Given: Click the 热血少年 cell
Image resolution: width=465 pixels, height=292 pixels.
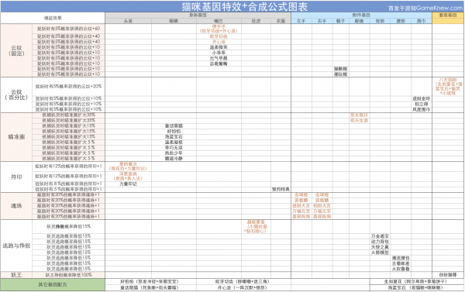Looking at the screenshot, I should point(174,153).
